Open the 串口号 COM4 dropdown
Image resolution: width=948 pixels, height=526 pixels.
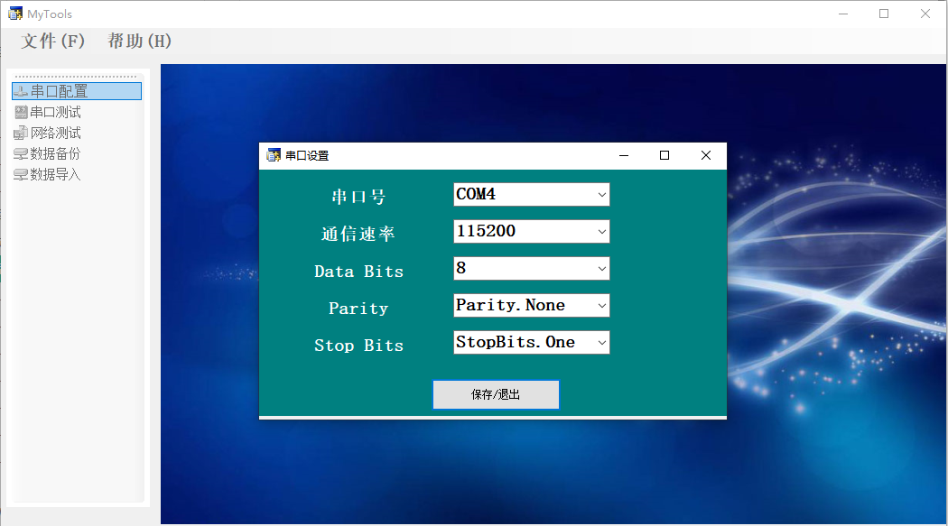tap(600, 194)
